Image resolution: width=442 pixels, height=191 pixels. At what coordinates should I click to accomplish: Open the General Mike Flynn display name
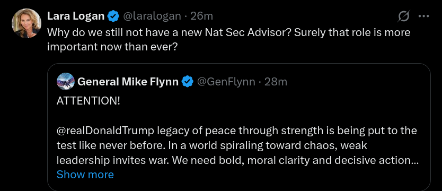pos(128,82)
